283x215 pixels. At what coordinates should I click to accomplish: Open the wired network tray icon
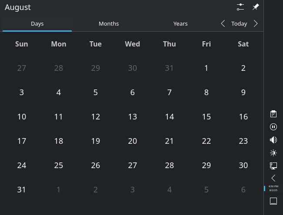273,165
